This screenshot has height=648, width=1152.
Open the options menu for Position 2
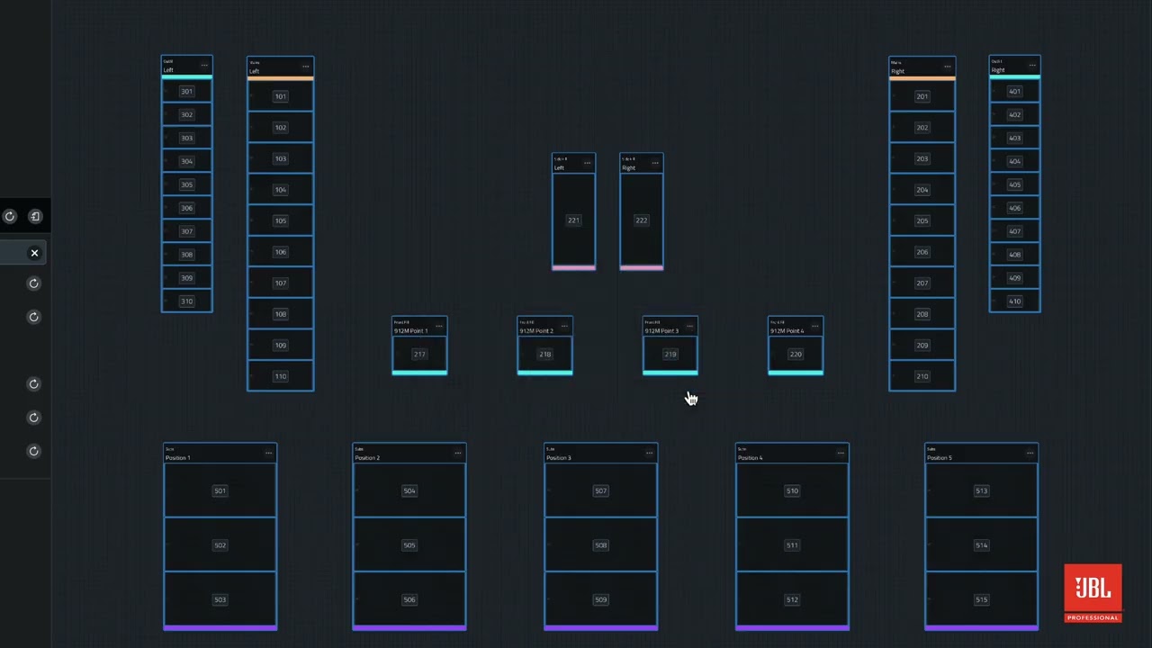coord(458,453)
